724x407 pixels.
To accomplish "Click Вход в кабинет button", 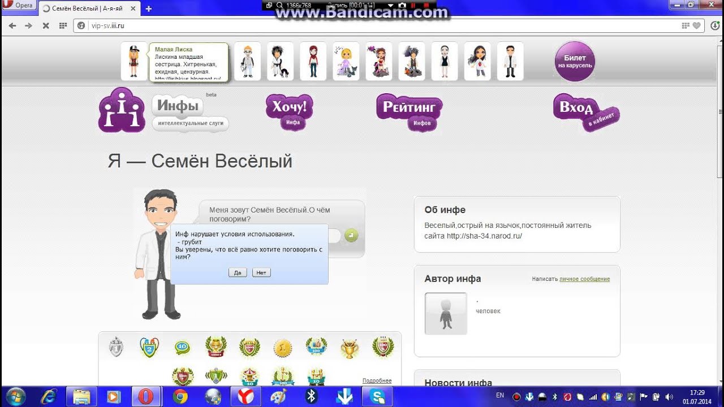I will tap(586, 112).
